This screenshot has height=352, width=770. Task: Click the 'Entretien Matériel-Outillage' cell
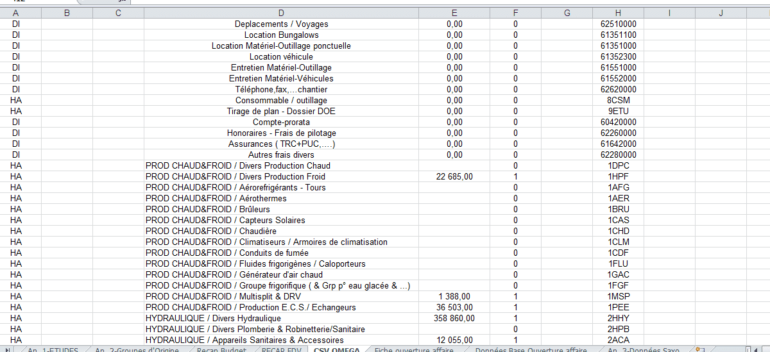[281, 67]
